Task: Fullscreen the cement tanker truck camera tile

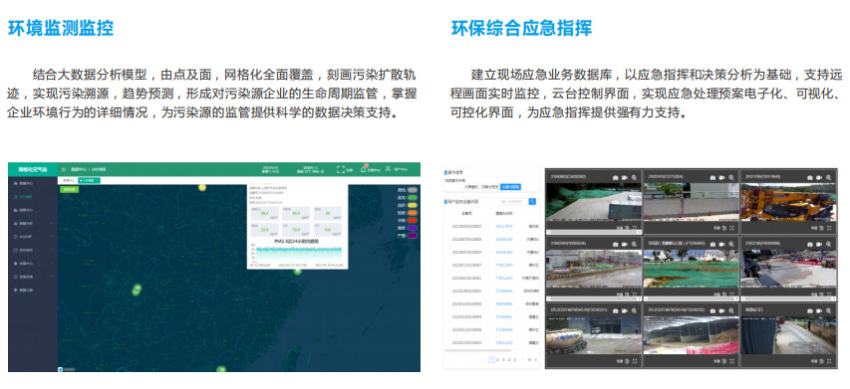Action: pos(635,361)
